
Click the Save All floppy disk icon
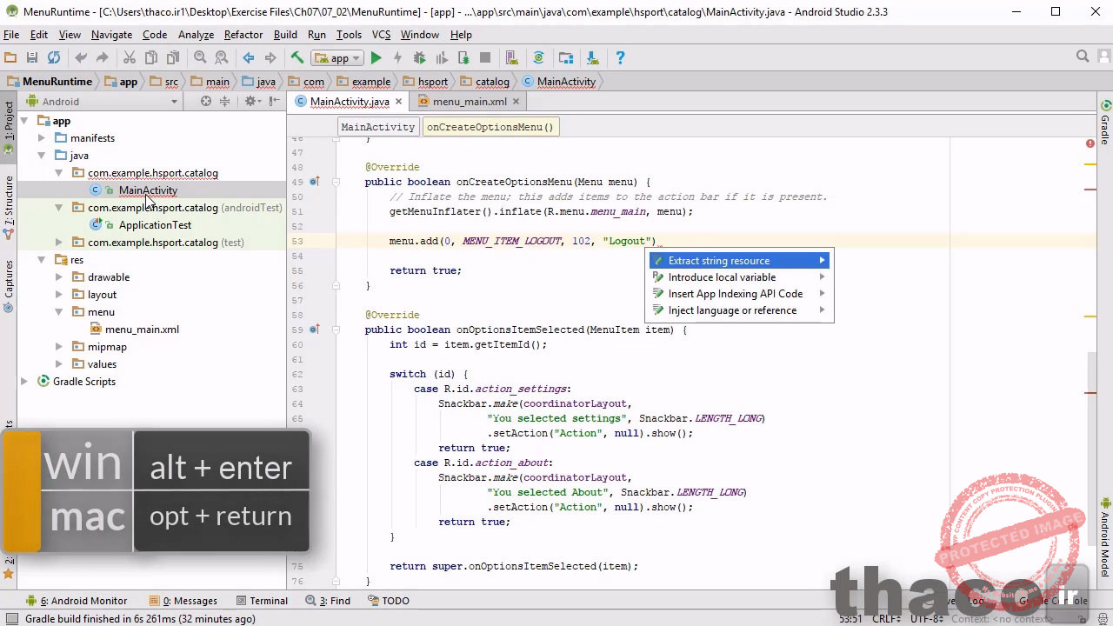click(x=32, y=58)
